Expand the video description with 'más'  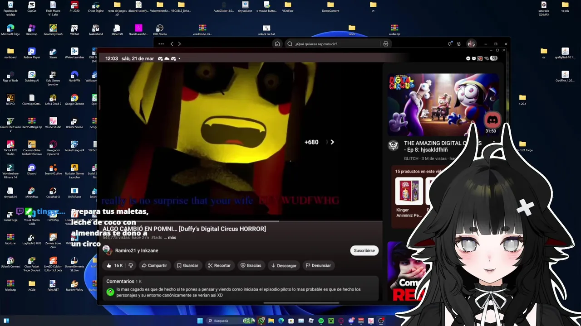(171, 237)
